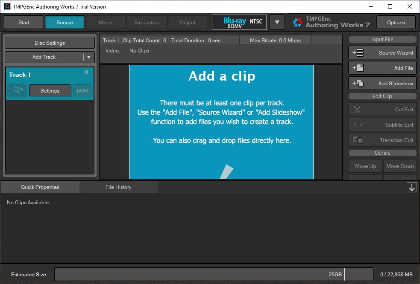The height and width of the screenshot is (284, 420).
Task: Launch the Source Wizard
Action: 382,53
